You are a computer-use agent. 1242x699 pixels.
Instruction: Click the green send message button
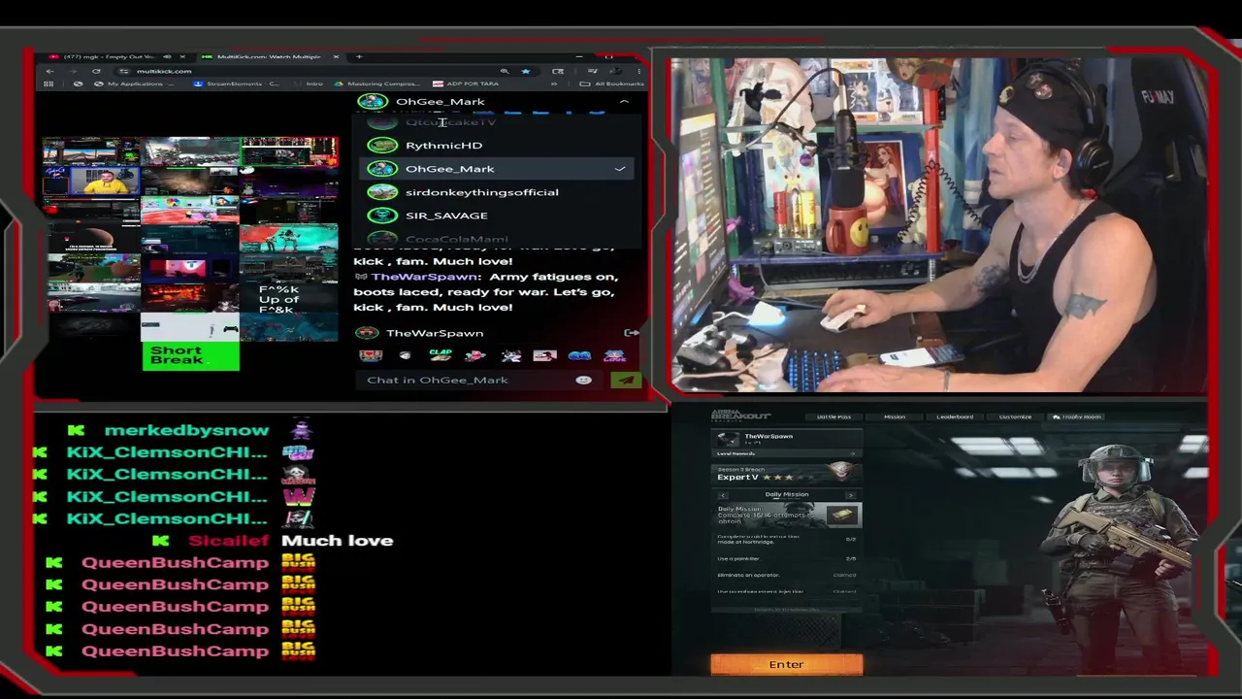(x=625, y=380)
